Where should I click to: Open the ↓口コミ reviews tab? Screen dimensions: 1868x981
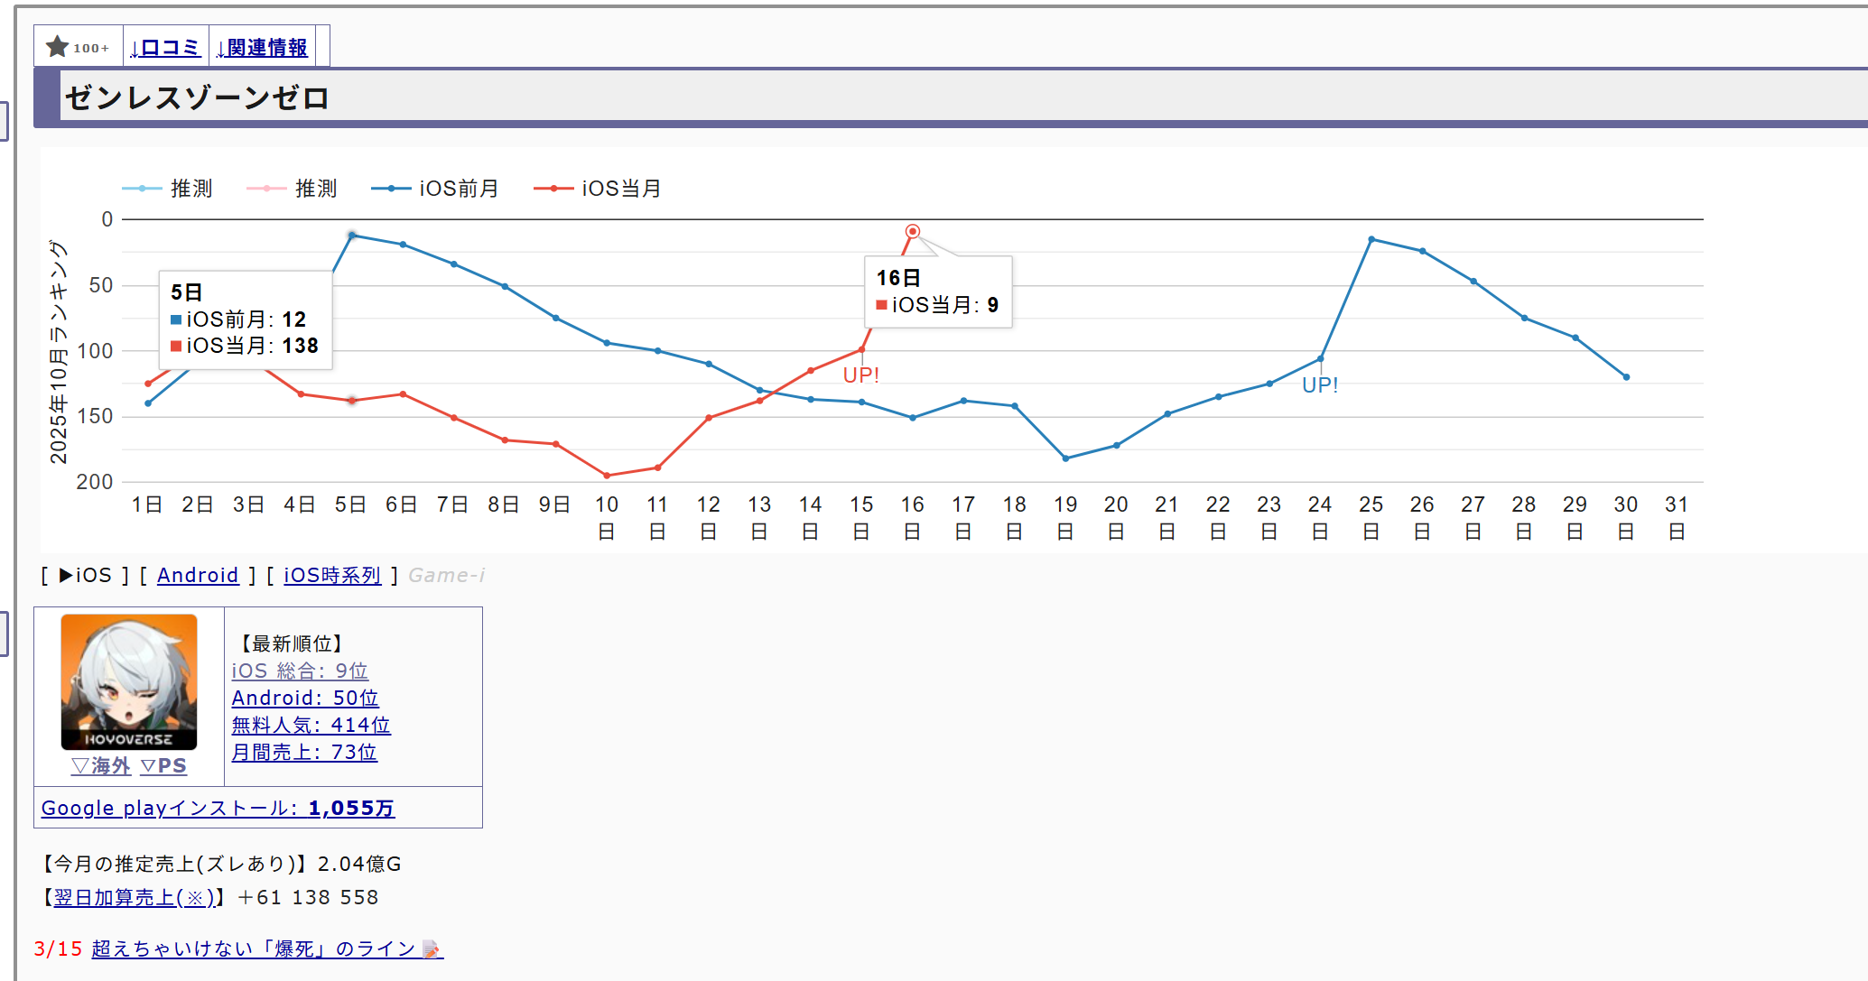click(165, 47)
